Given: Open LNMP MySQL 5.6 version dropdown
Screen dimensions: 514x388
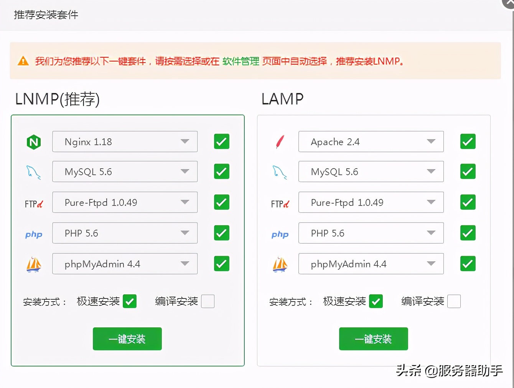Looking at the screenshot, I should (x=125, y=171).
